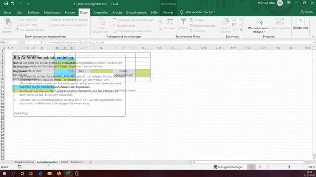Open the Datei menu

[7, 12]
